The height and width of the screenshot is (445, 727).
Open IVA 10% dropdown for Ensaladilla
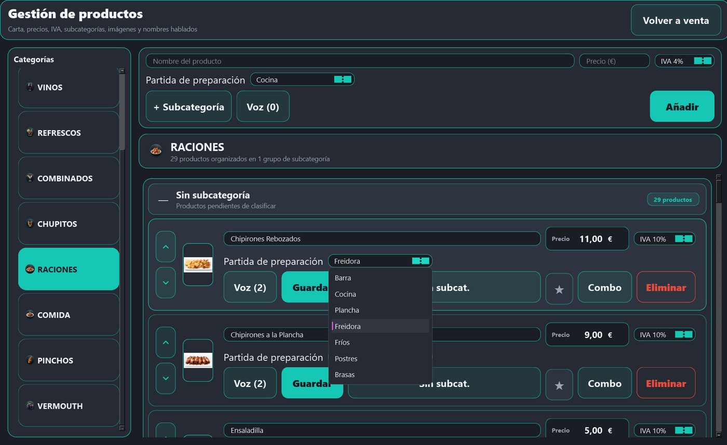665,430
